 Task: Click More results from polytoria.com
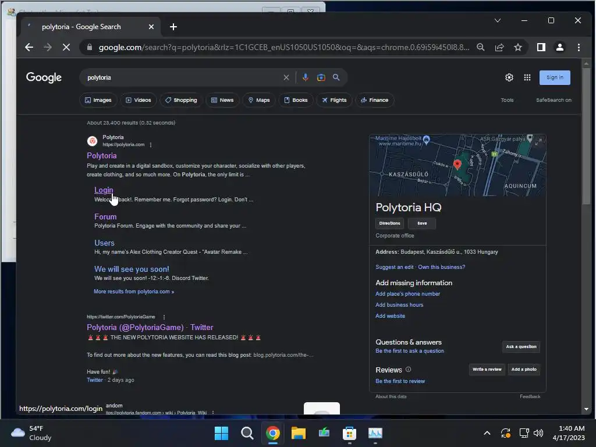[x=134, y=292]
